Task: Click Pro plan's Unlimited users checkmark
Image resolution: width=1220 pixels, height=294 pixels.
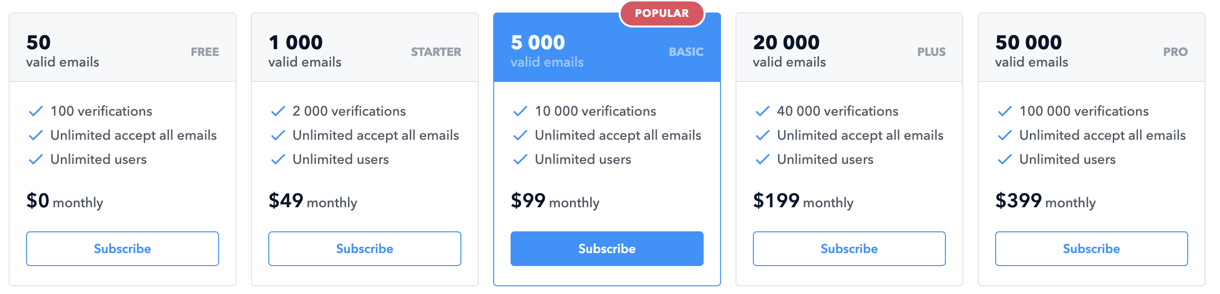Action: pos(1005,160)
